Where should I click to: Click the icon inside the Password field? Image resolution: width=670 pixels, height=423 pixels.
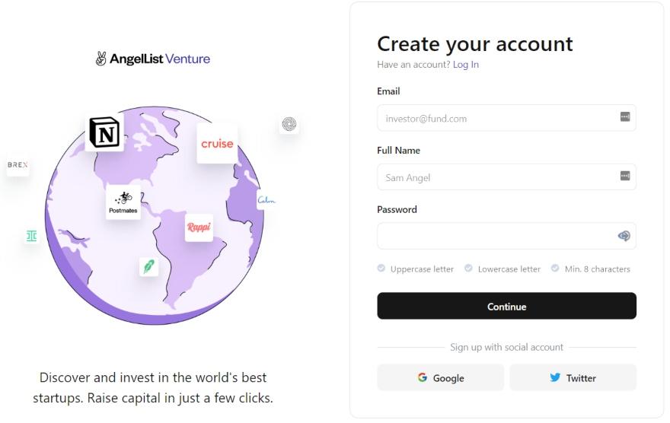coord(624,236)
